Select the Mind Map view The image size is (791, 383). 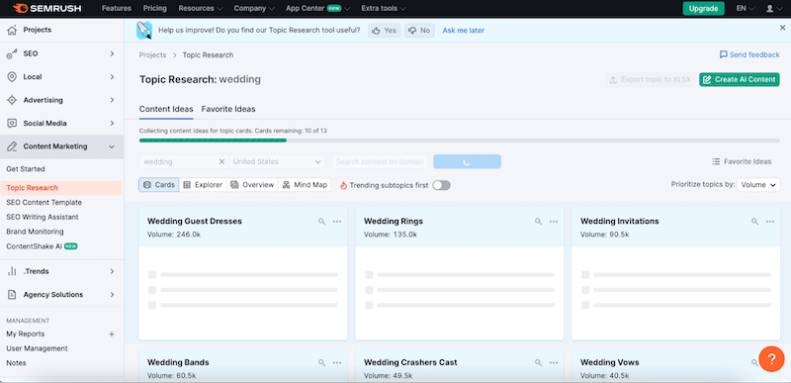tap(305, 185)
